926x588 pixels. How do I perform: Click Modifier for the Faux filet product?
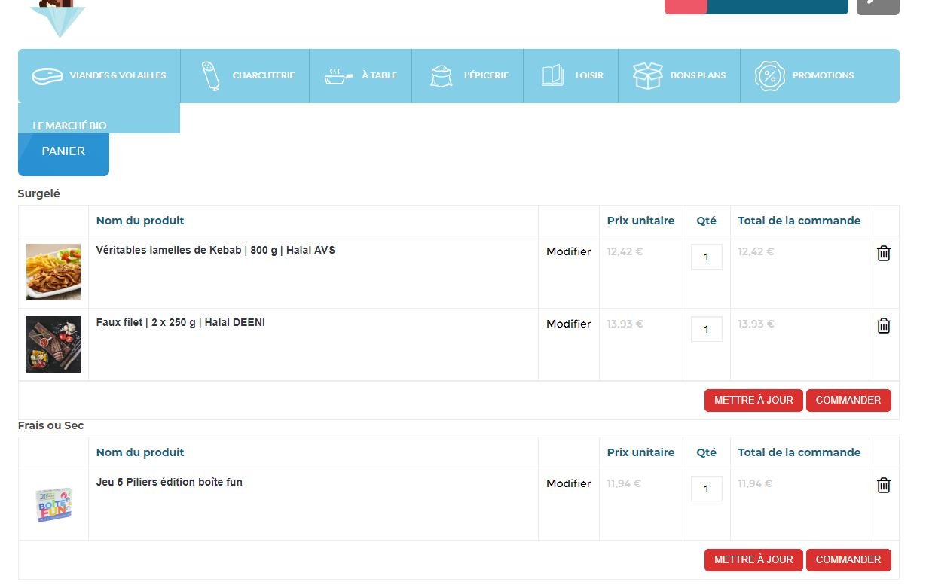click(568, 324)
